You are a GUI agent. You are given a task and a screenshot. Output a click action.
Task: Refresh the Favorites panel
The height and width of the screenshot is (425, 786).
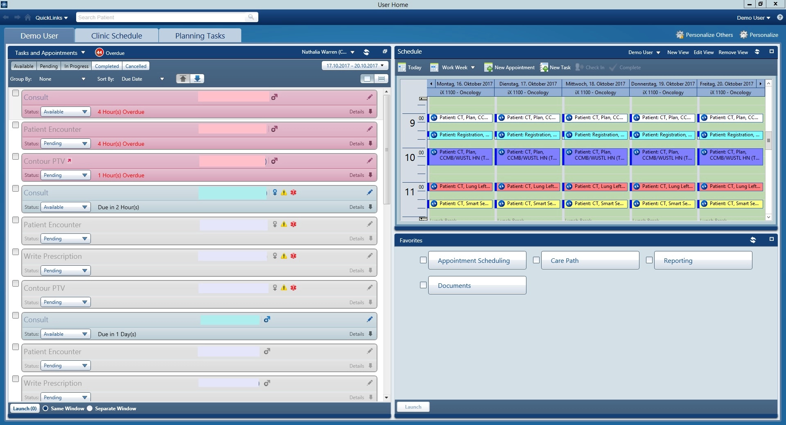coord(753,240)
